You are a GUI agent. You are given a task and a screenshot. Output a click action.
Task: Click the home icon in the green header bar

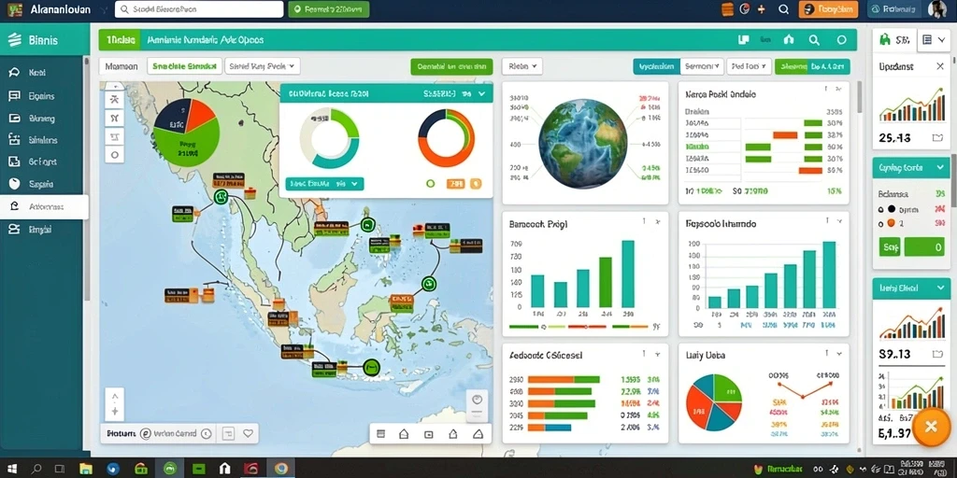coord(789,39)
